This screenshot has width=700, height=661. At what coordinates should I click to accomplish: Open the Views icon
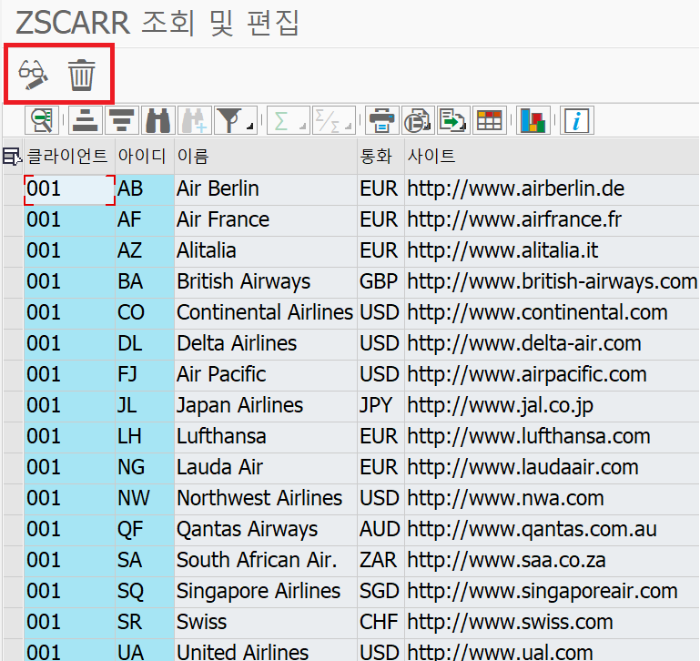click(418, 120)
